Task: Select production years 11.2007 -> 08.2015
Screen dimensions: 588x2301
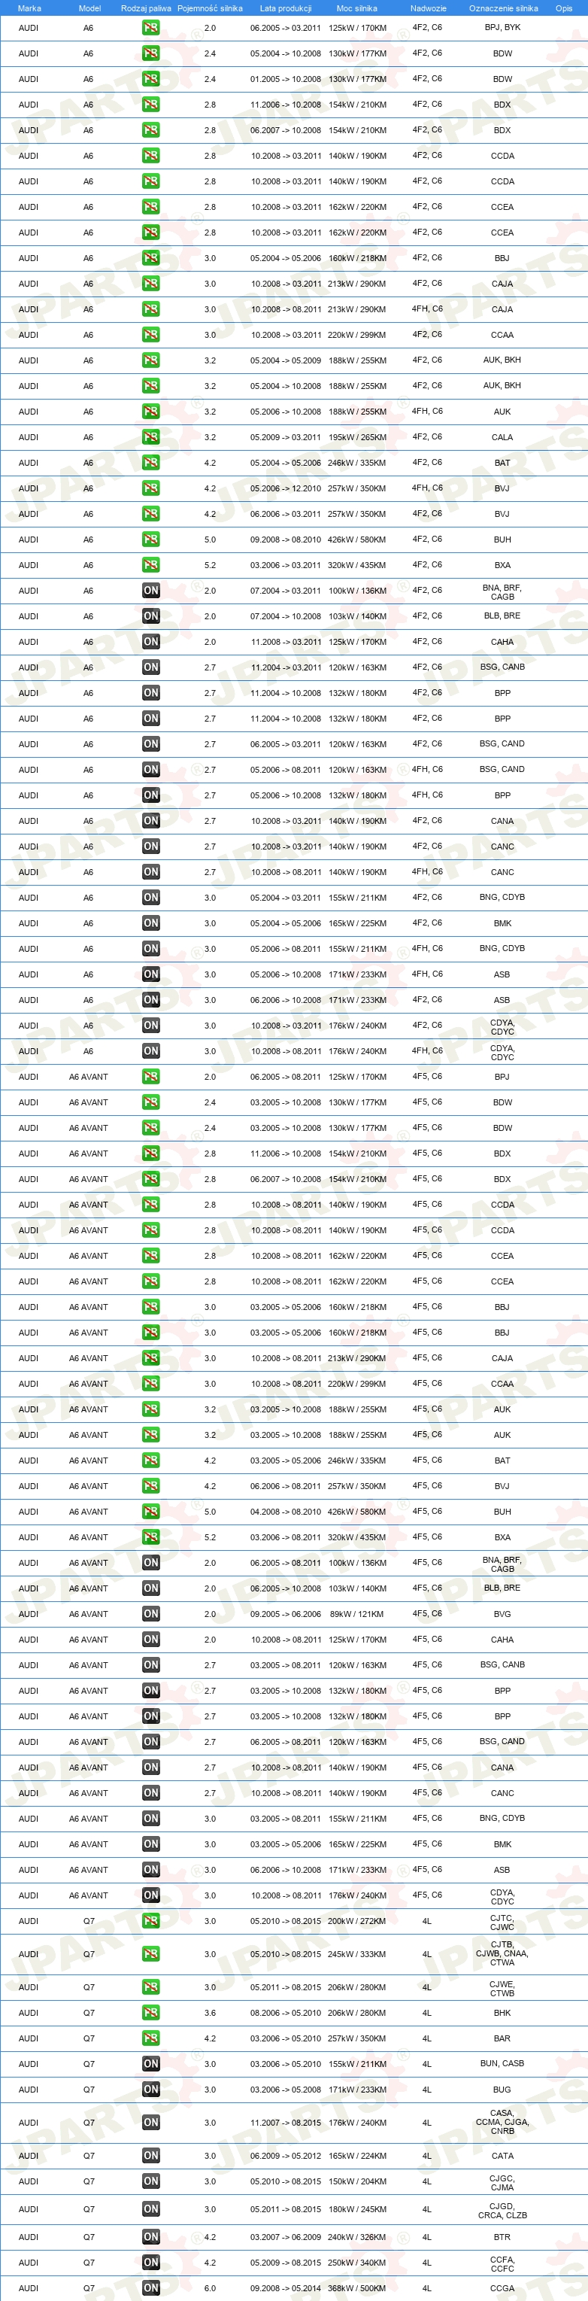Action: point(286,2123)
